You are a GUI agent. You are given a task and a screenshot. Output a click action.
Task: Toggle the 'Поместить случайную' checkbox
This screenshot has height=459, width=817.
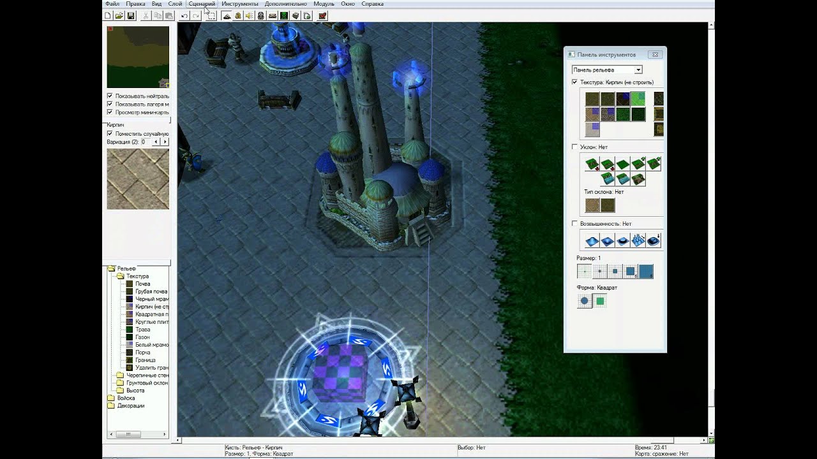click(110, 134)
